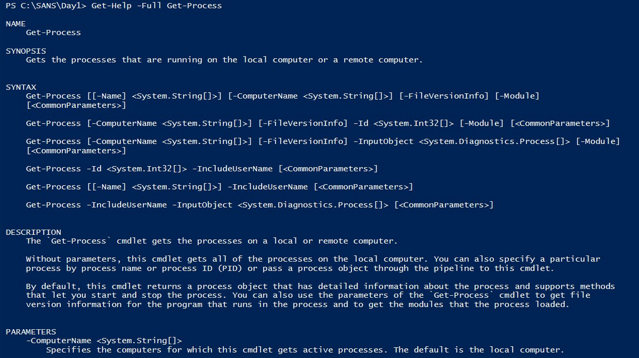Click [[-Name] in the first syntax line
The width and height of the screenshot is (639, 358).
107,96
